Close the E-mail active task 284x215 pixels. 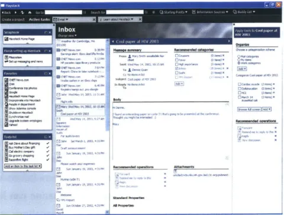[x=94, y=20]
